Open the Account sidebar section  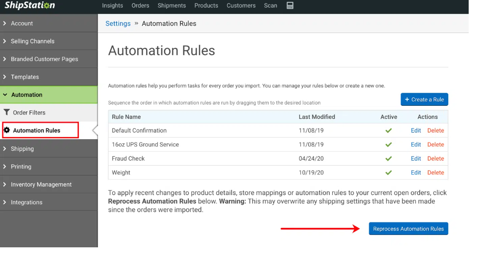tap(49, 23)
